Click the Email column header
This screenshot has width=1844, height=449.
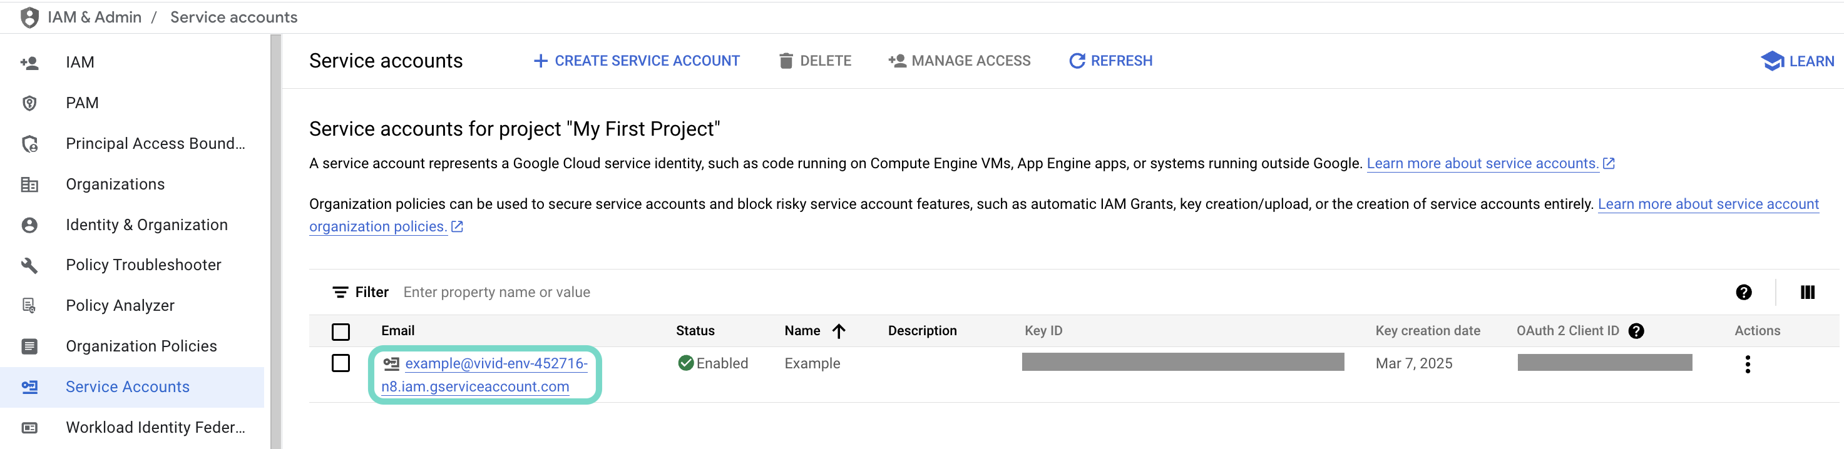coord(398,331)
